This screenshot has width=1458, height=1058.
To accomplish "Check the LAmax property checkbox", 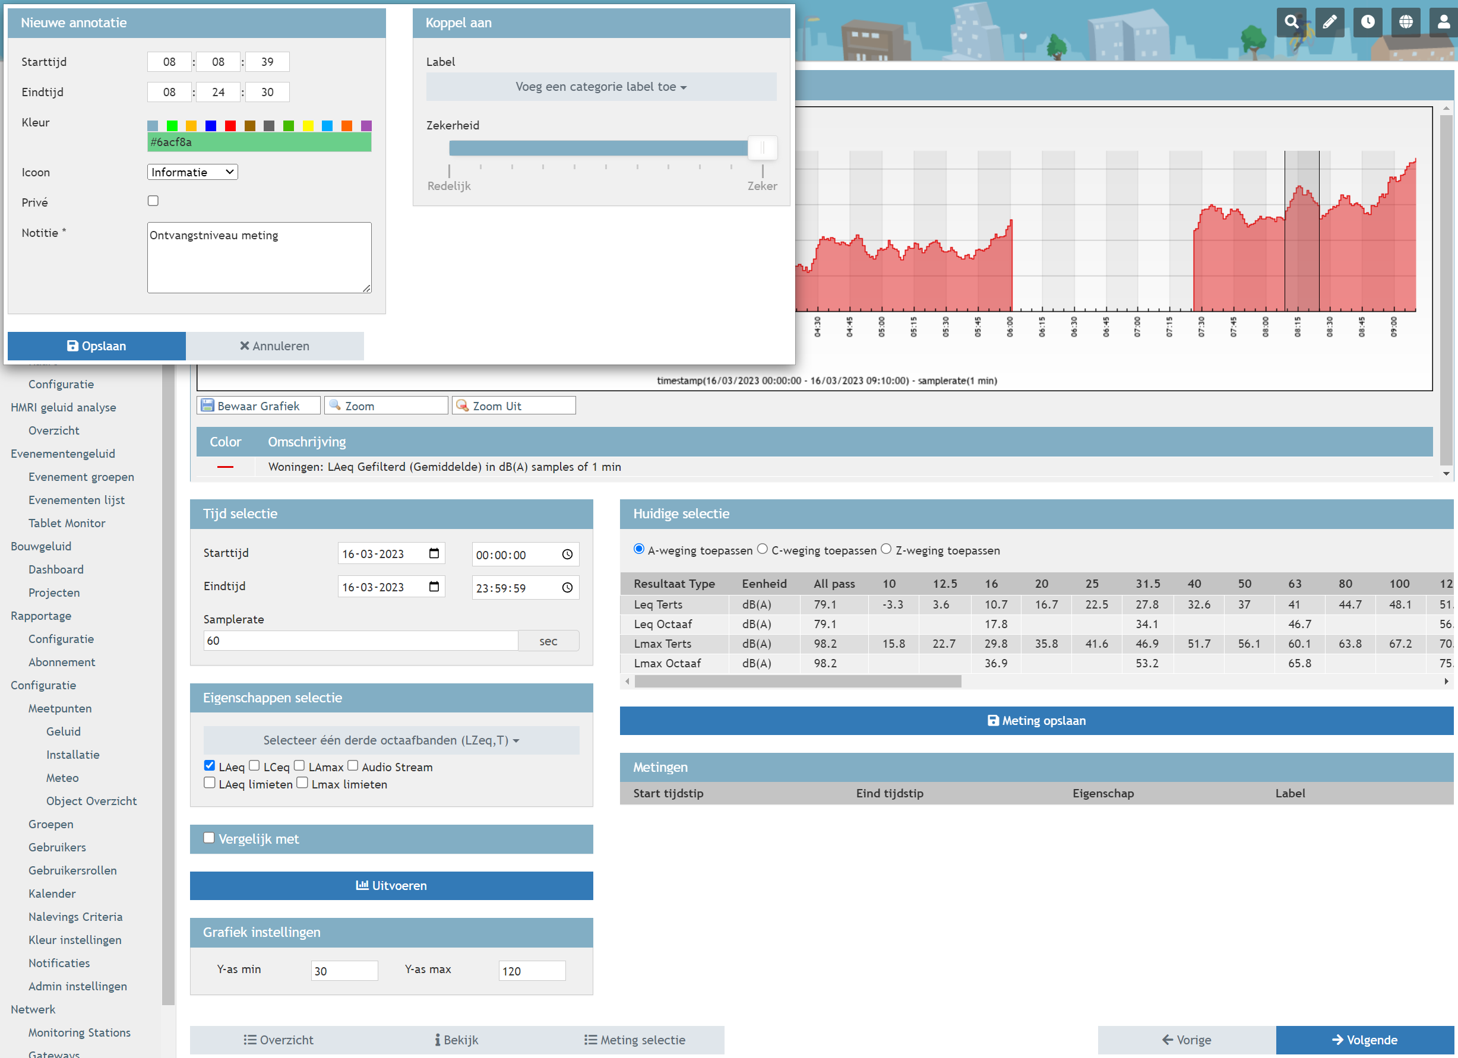I will [299, 765].
